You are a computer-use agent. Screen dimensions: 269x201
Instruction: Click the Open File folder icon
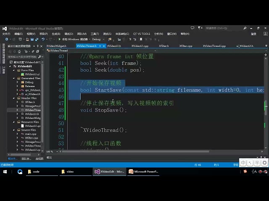(x=27, y=39)
